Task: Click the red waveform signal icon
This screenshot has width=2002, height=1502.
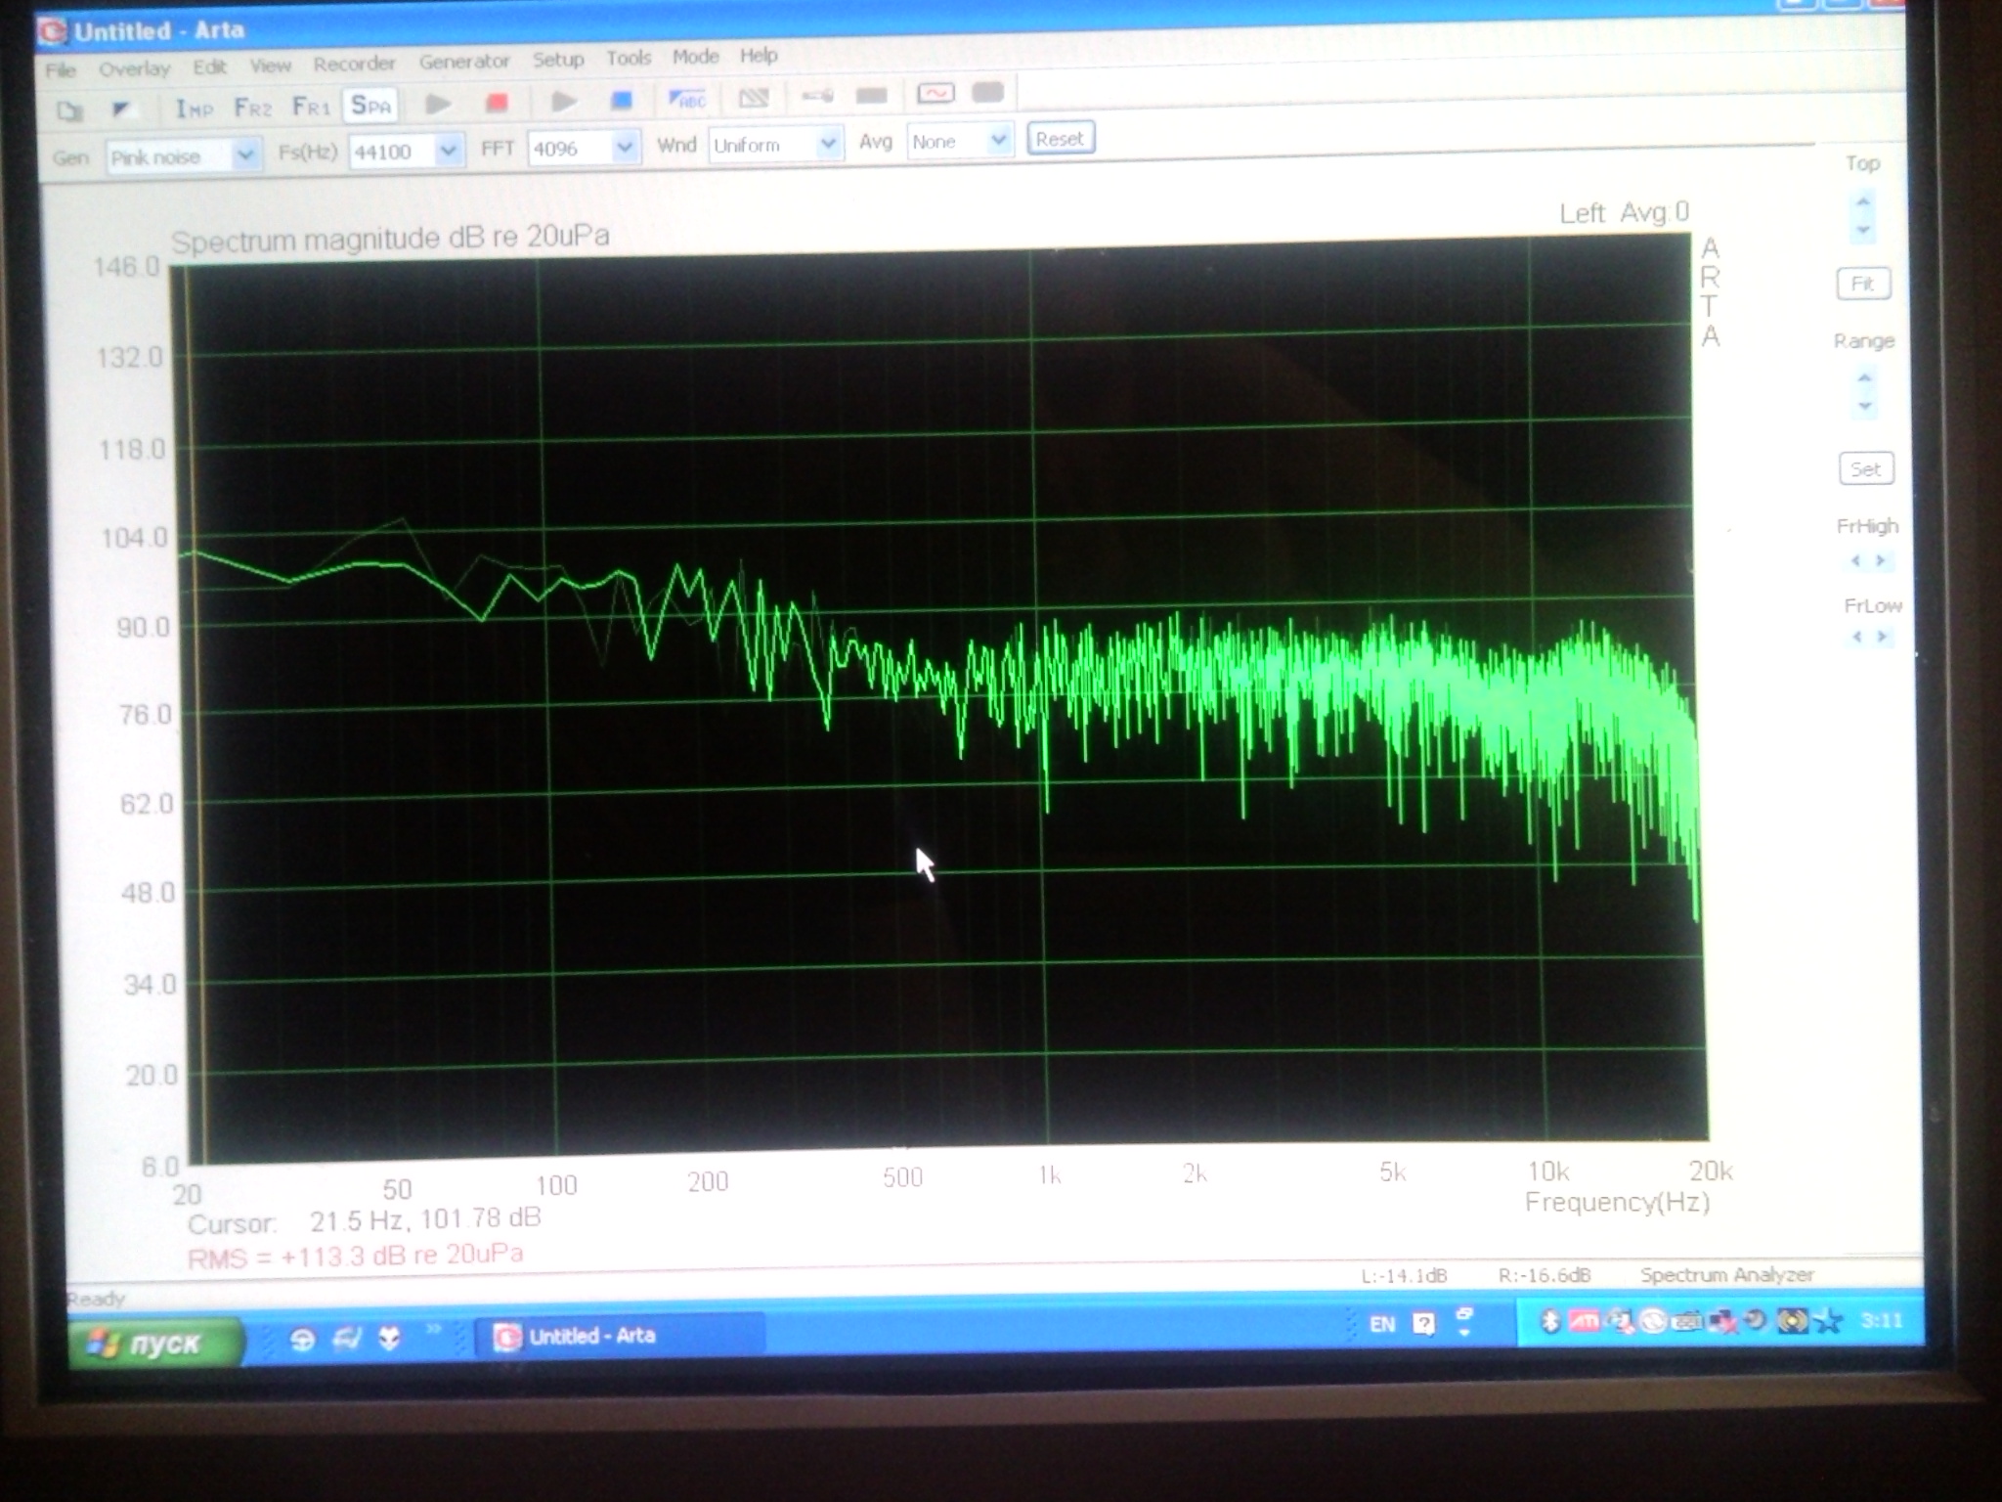Action: [935, 94]
